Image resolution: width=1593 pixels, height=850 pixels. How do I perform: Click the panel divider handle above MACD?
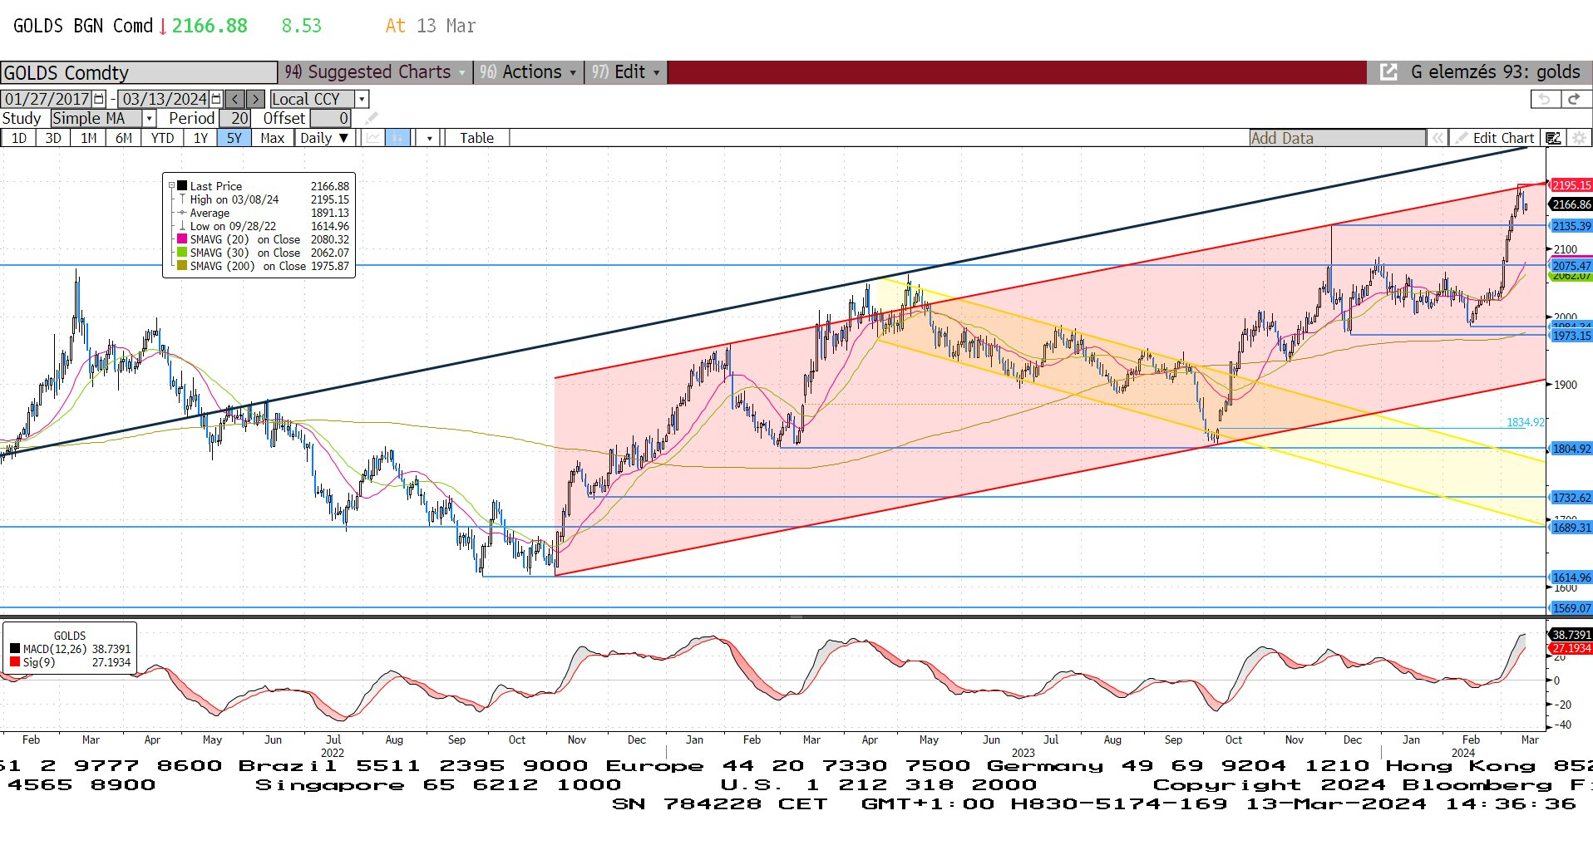pos(796,617)
